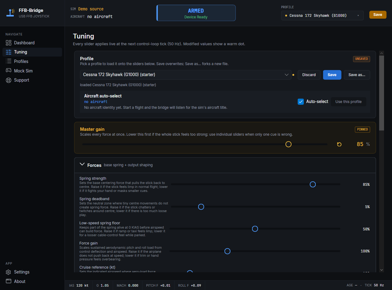The width and height of the screenshot is (392, 290).
Task: Collapse the Forces section chevron
Action: (x=82, y=164)
